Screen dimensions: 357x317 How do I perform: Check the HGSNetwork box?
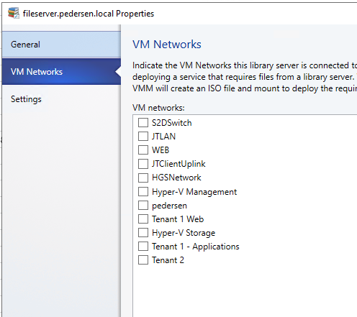143,178
